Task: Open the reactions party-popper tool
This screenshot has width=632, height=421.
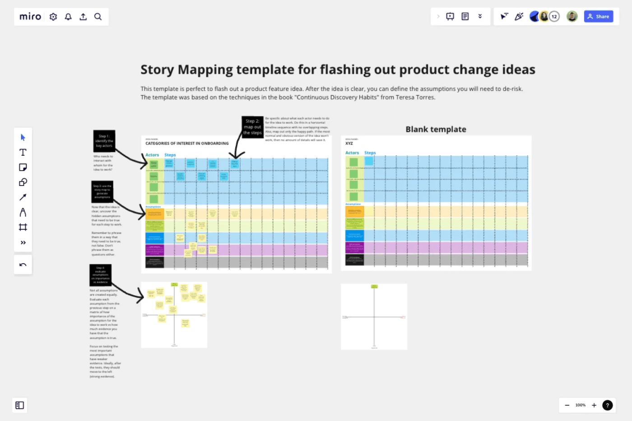Action: pos(519,16)
